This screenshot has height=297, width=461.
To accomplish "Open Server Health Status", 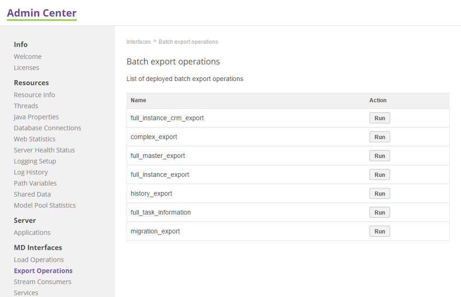I will (44, 150).
